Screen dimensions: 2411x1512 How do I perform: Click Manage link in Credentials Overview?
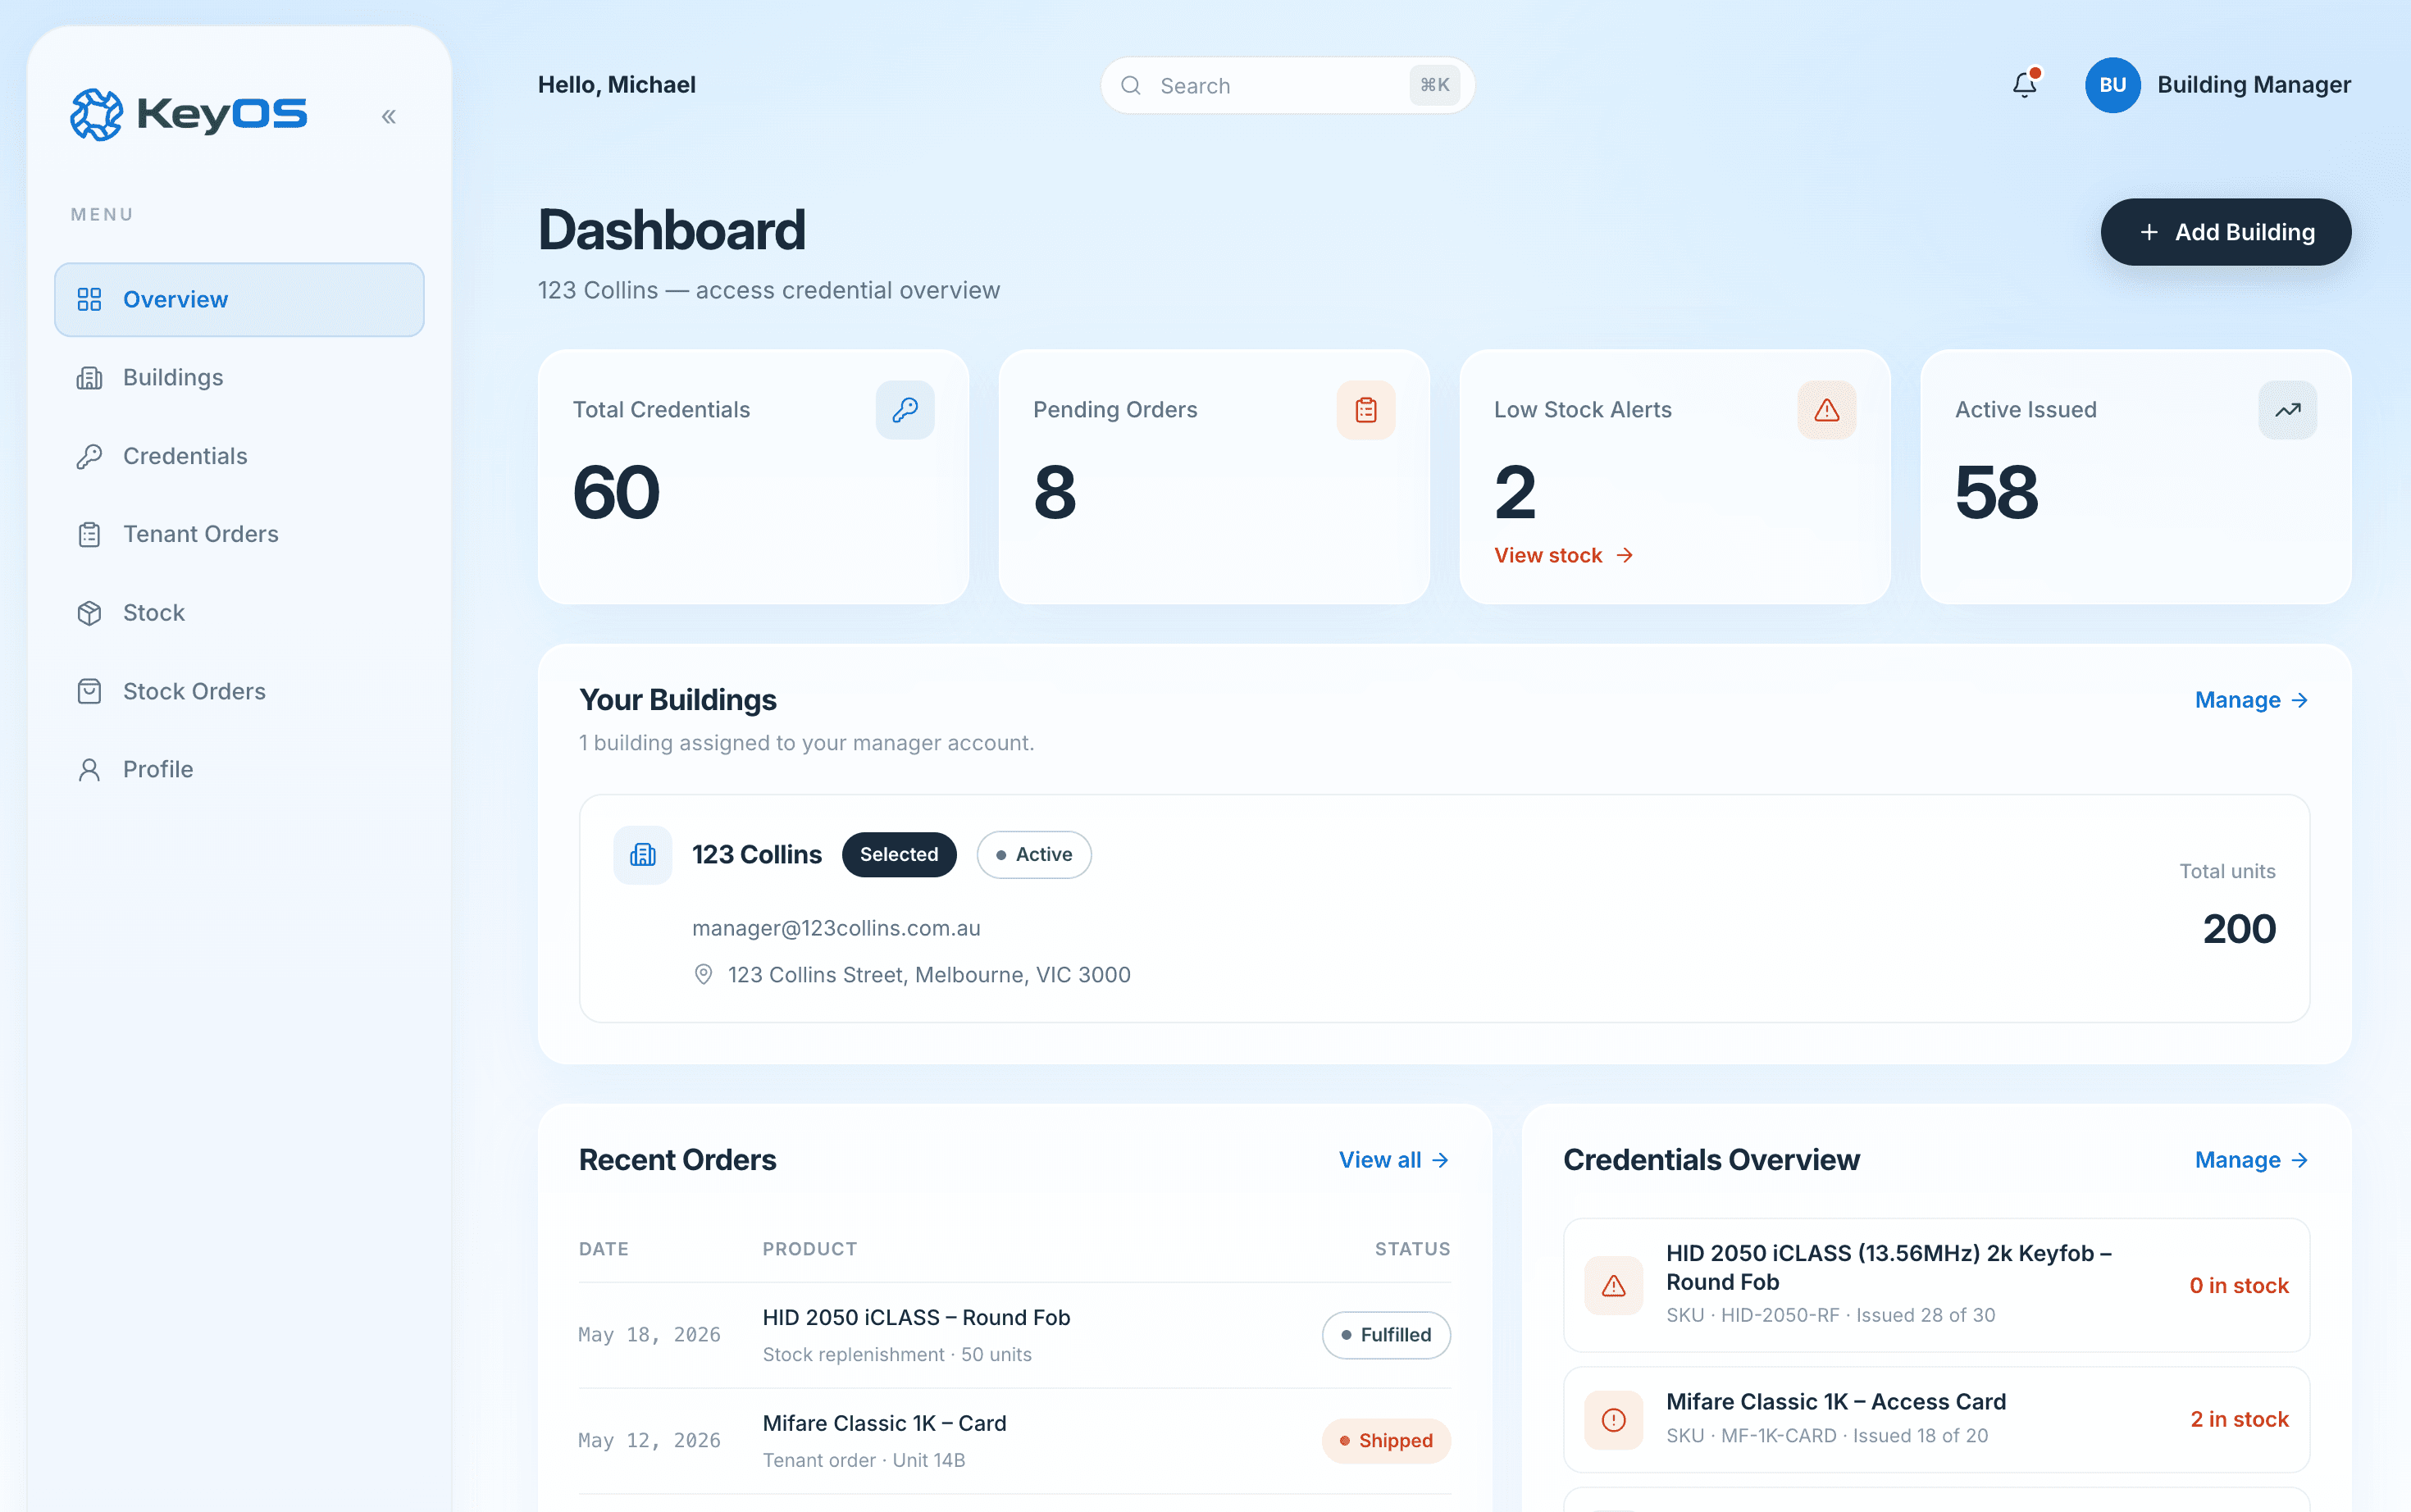(x=2250, y=1160)
